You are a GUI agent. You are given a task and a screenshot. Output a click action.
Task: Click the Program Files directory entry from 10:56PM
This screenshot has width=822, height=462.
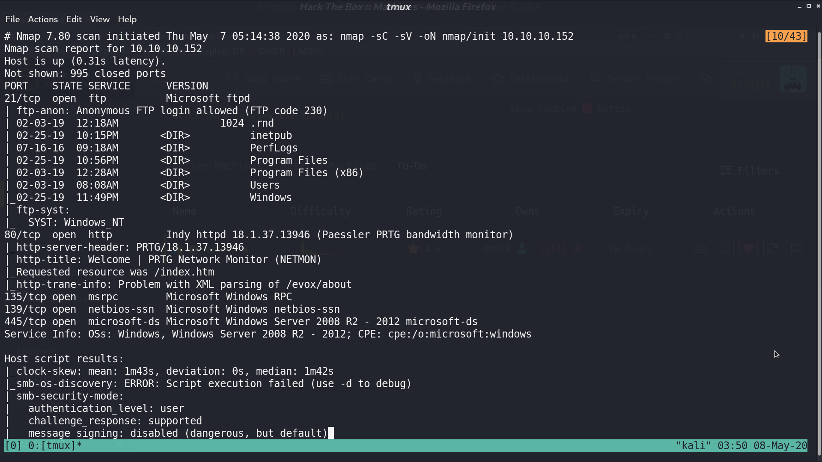[x=166, y=160]
